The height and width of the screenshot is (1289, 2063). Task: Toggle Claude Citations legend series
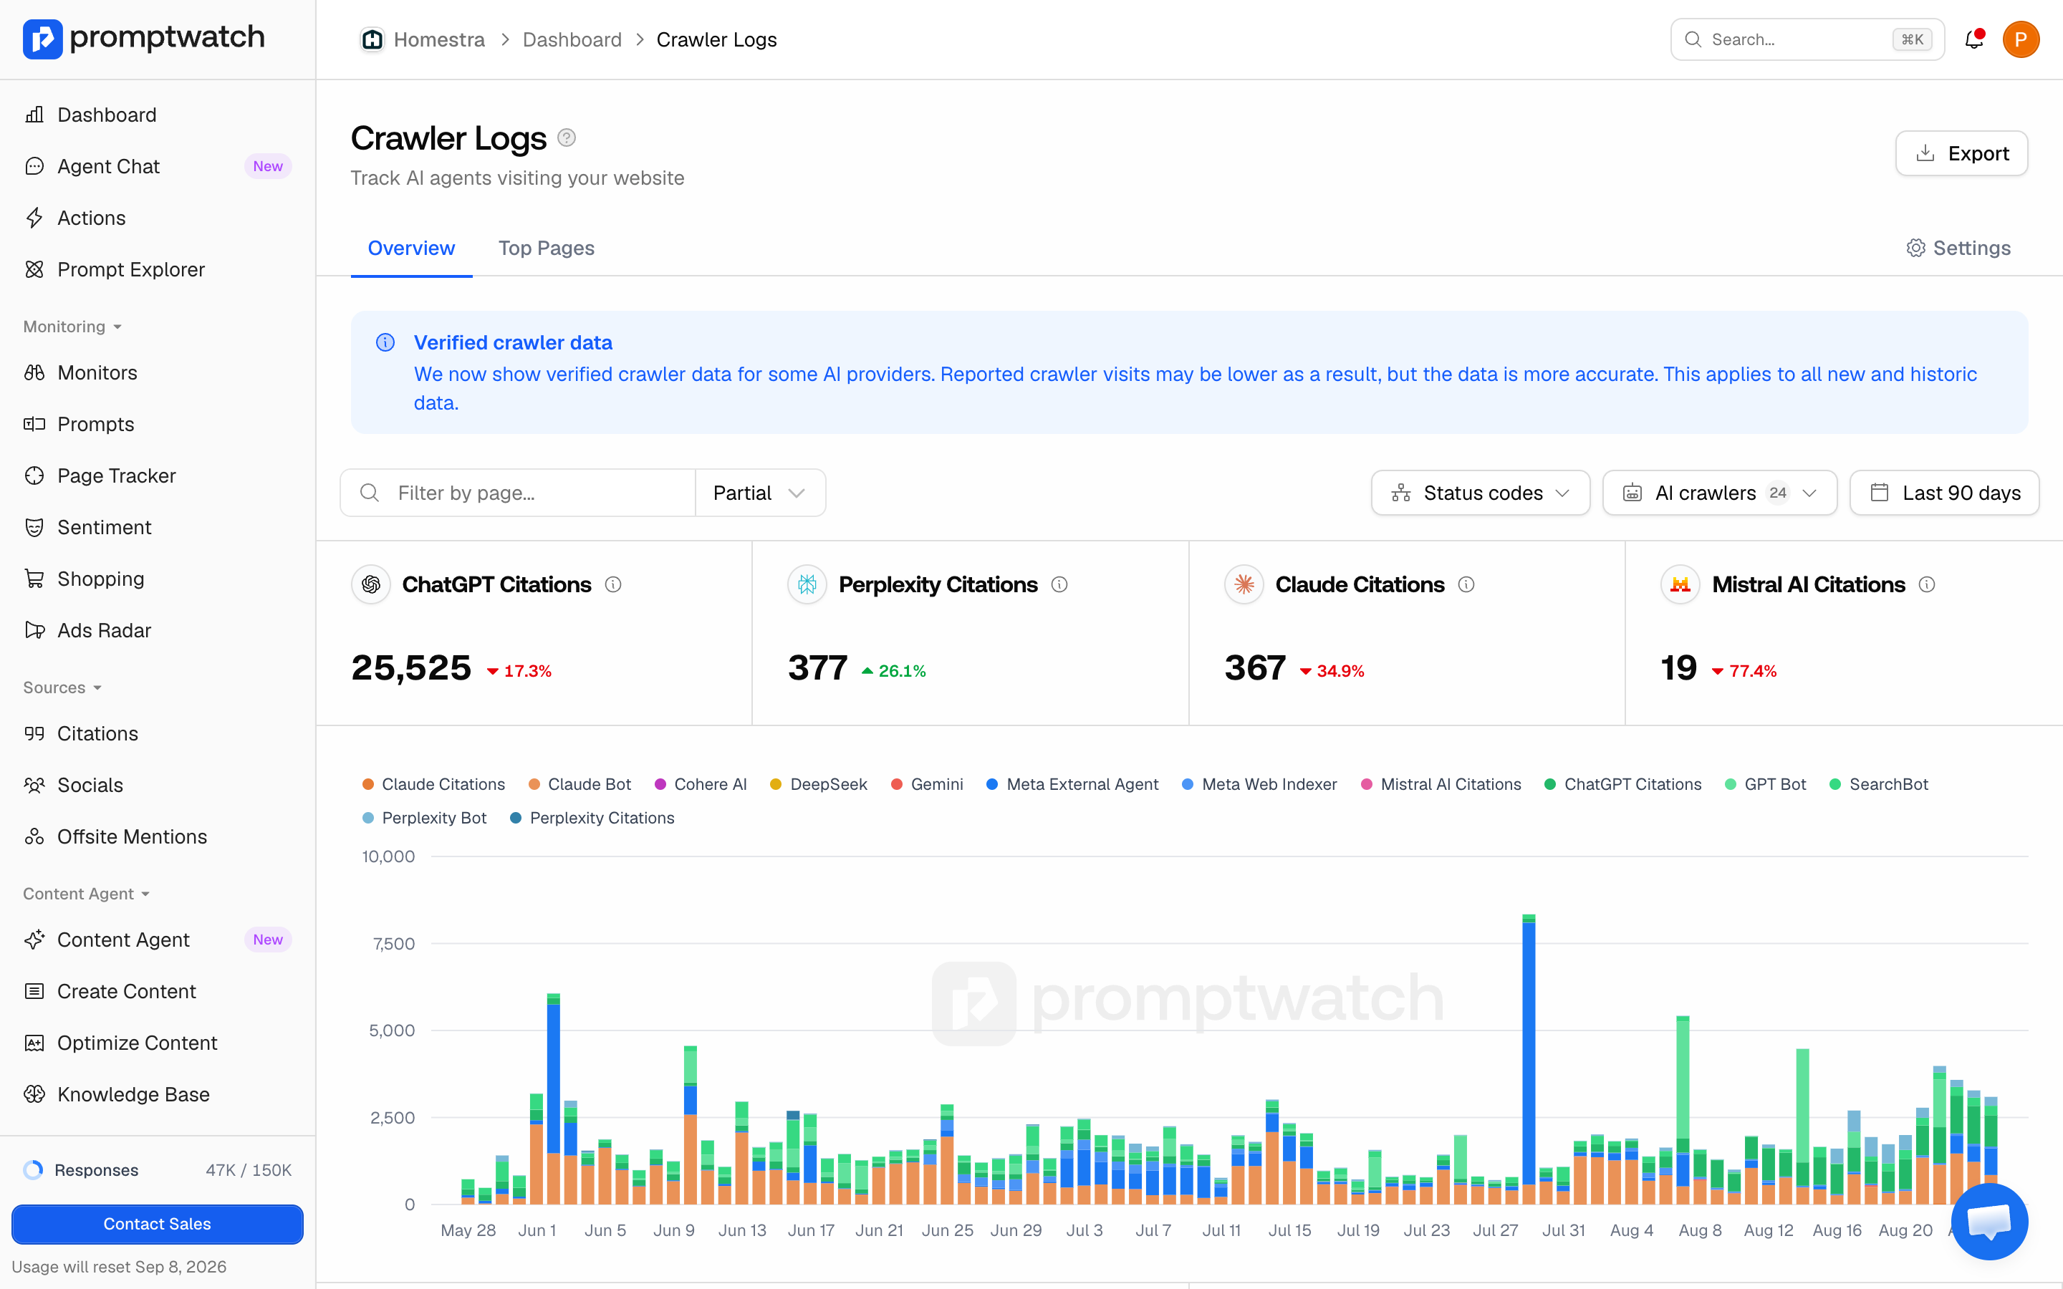(433, 784)
